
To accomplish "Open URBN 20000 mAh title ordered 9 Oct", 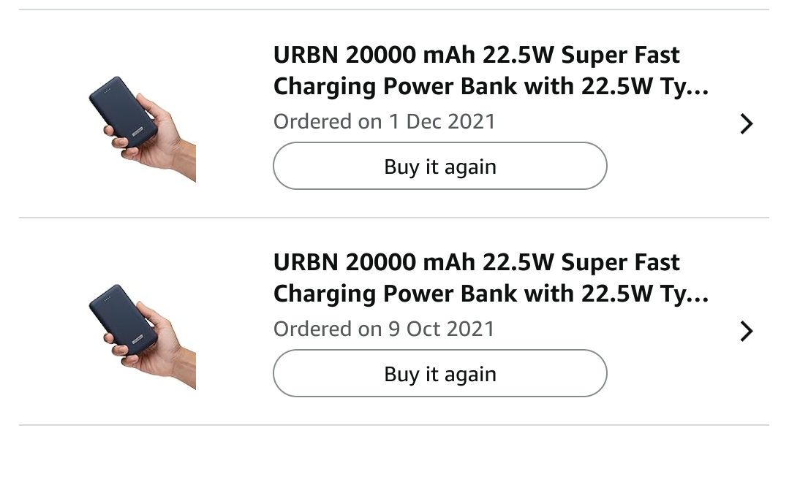I will [491, 278].
